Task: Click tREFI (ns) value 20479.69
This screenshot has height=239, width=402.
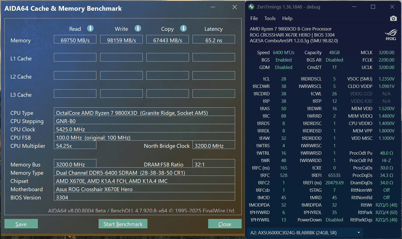Action: tap(334, 183)
